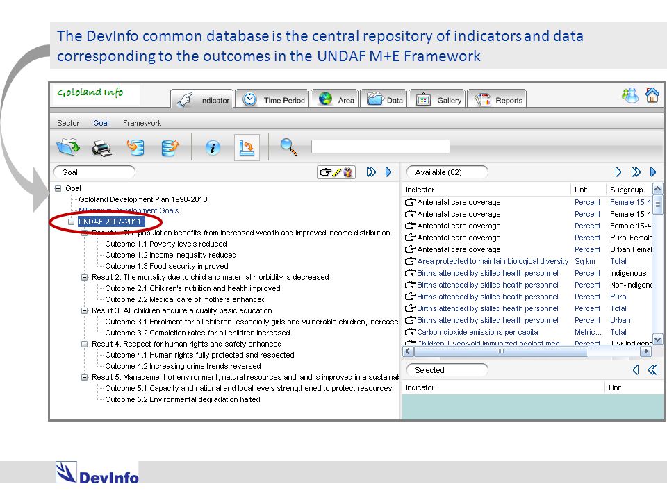The width and height of the screenshot is (667, 500).
Task: Click the Antenatal care row with Rural Female subgroup
Action: click(x=527, y=237)
